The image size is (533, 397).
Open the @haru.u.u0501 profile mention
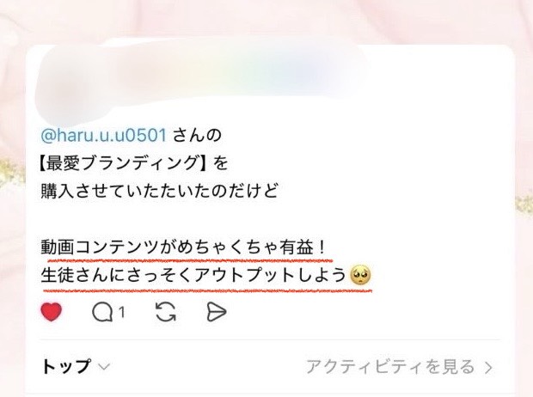[x=104, y=135]
